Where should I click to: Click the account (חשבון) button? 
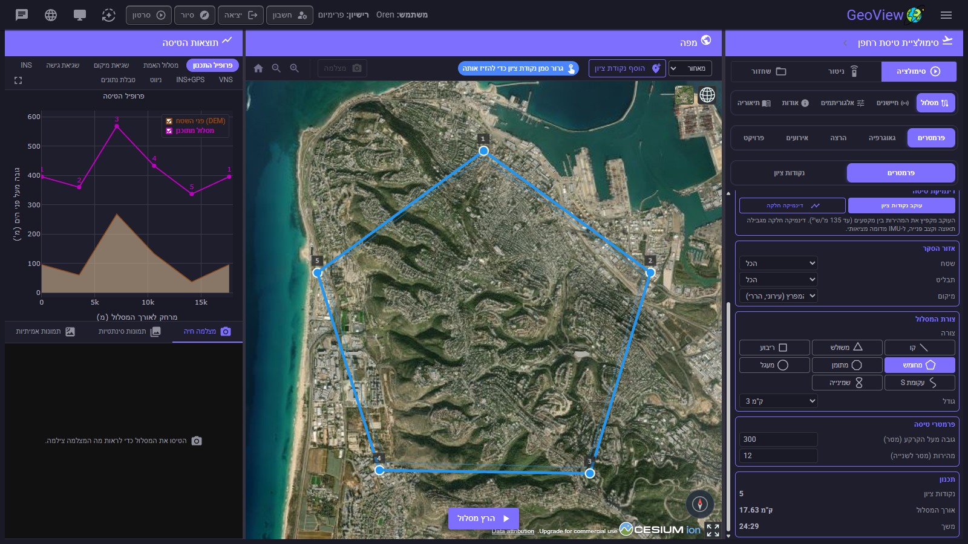[x=290, y=15]
